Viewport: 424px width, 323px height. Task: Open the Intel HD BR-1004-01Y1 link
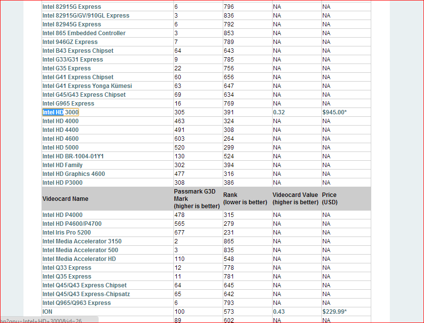coord(73,156)
